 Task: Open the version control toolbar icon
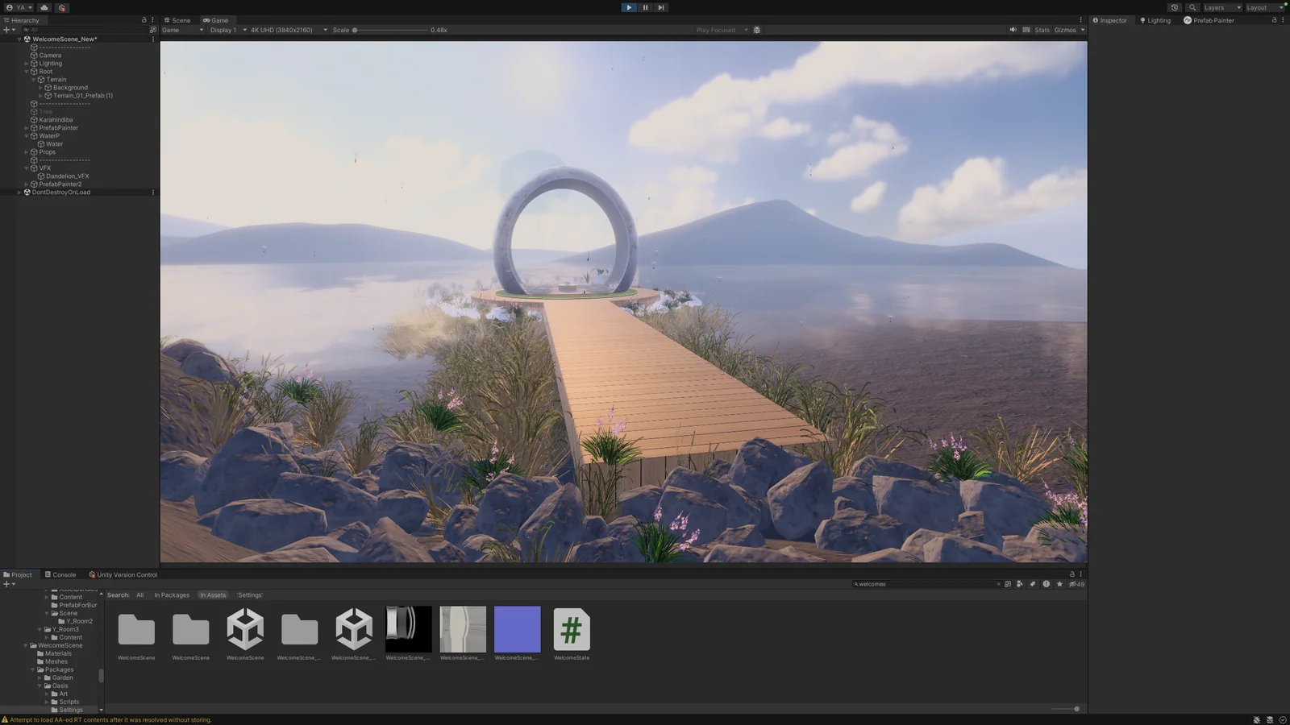(x=61, y=7)
